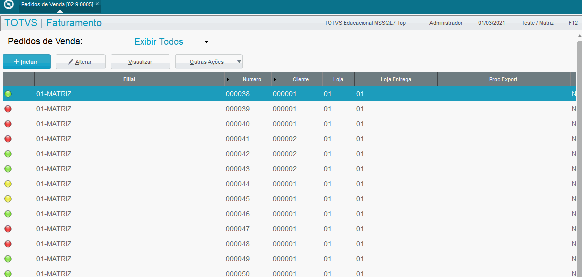Open the Outras Ações dropdown
This screenshot has width=582, height=277.
pos(209,62)
